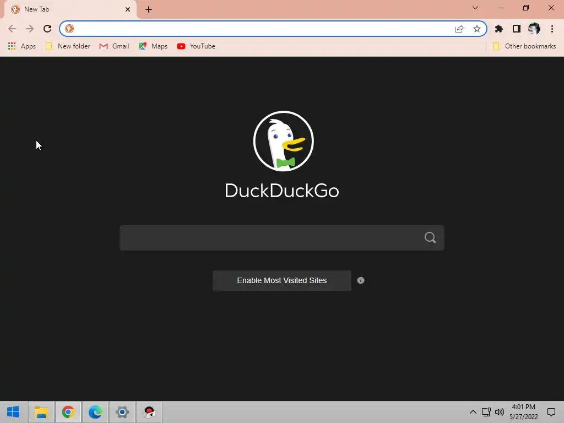Click the network status tray icon
The image size is (564, 423).
coord(486,412)
